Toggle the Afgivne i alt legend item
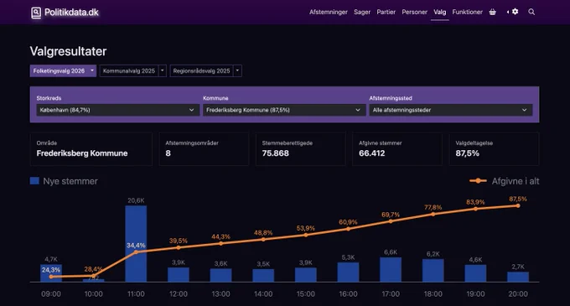Image resolution: width=570 pixels, height=306 pixels. pos(505,181)
